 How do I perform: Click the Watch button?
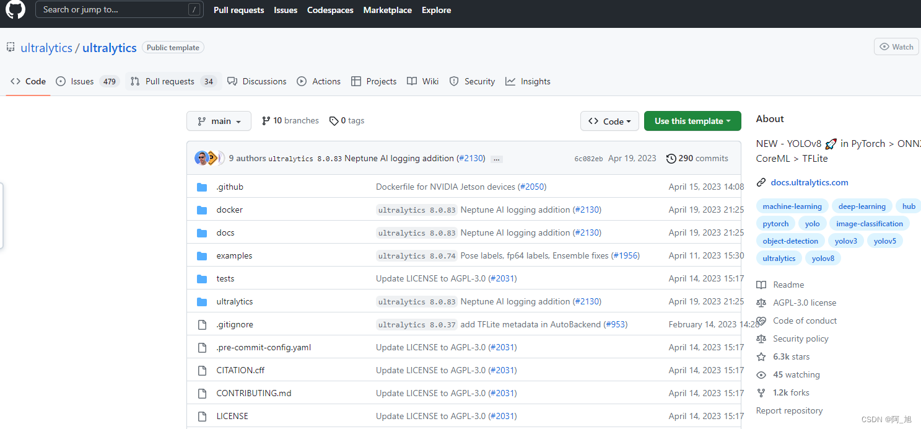[x=896, y=46]
